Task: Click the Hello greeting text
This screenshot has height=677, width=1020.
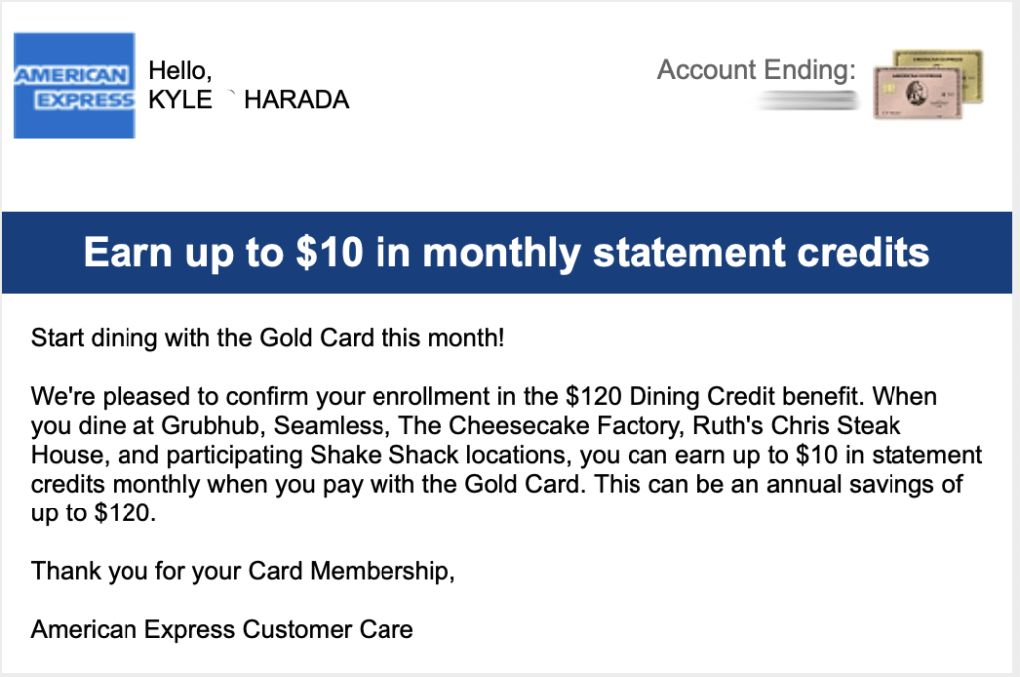Action: click(x=180, y=70)
